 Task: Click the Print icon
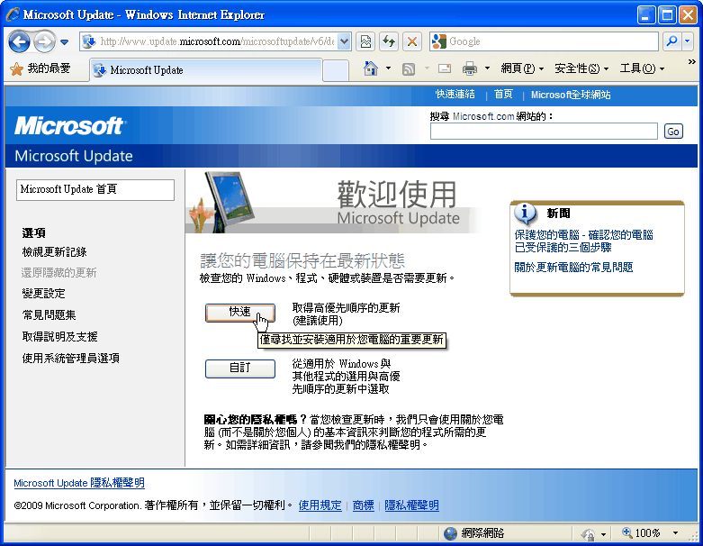469,68
